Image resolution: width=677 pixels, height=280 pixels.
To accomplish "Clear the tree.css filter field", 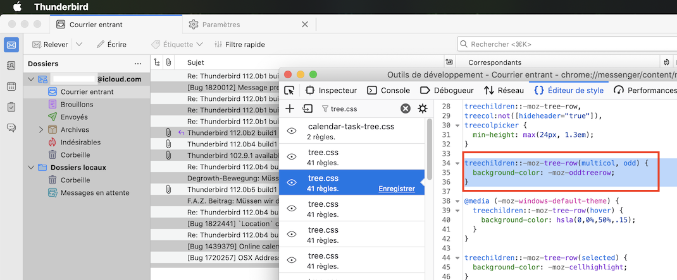I will (405, 109).
